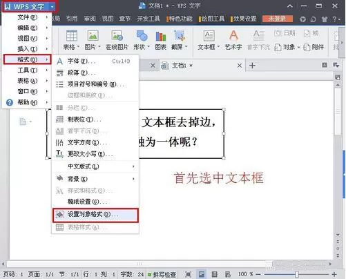Open the 插入(I) menu entry
The image size is (346, 279).
[27, 49]
